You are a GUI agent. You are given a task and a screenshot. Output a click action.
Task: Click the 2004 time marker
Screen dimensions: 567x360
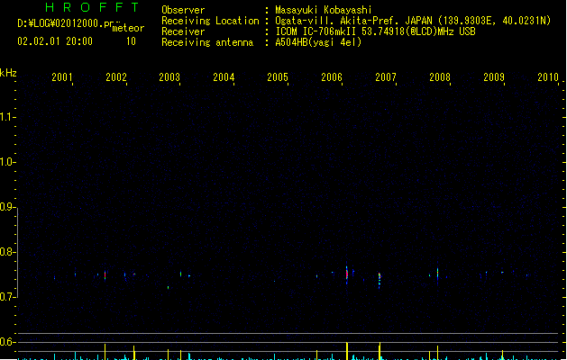224,76
